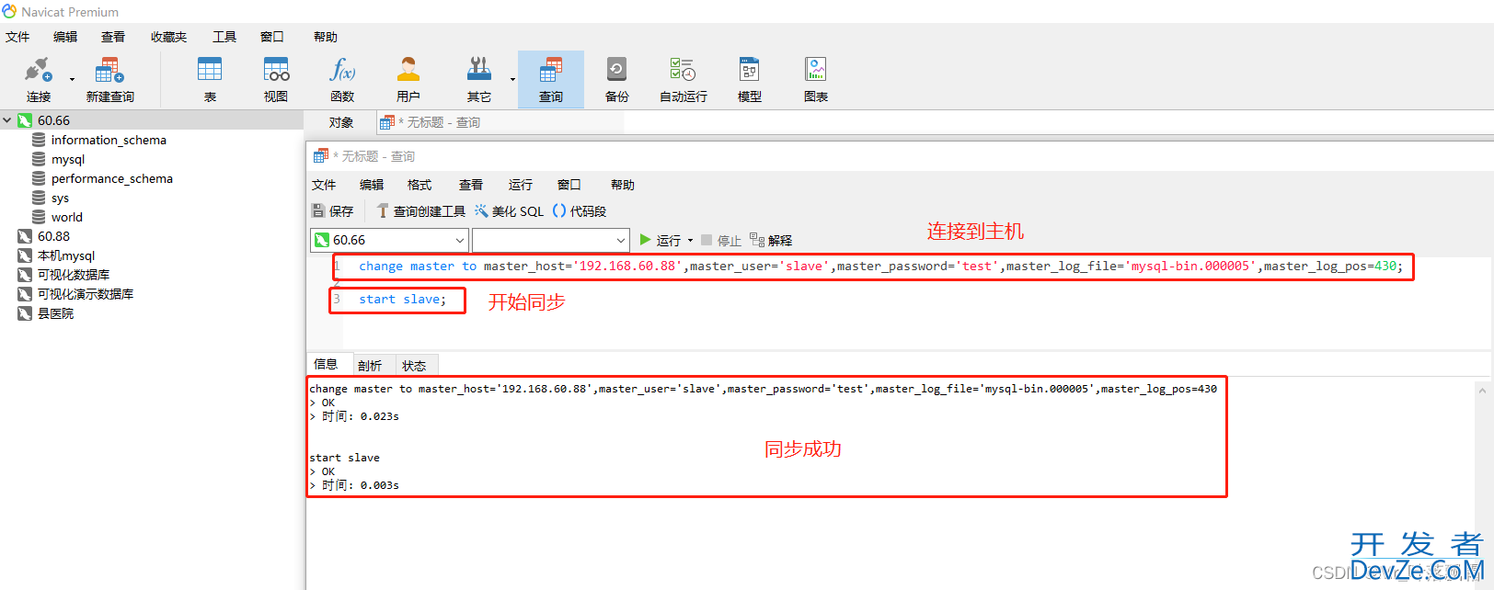
Task: Switch to the 状态 result tab
Action: click(414, 366)
